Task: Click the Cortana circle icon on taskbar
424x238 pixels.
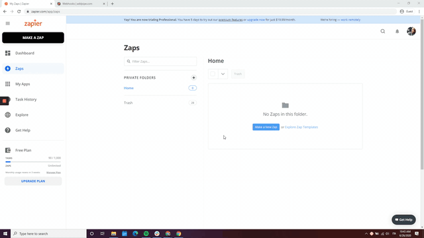Action: pyautogui.click(x=91, y=233)
